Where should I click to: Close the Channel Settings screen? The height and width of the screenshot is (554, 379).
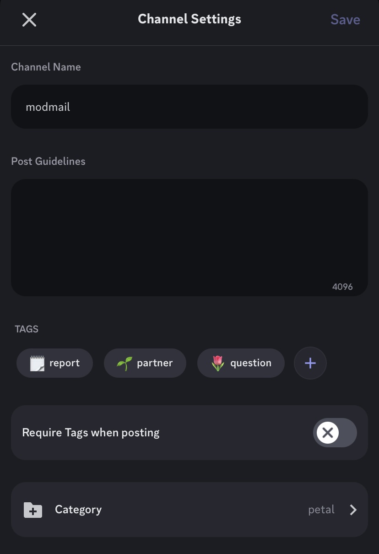pyautogui.click(x=29, y=20)
